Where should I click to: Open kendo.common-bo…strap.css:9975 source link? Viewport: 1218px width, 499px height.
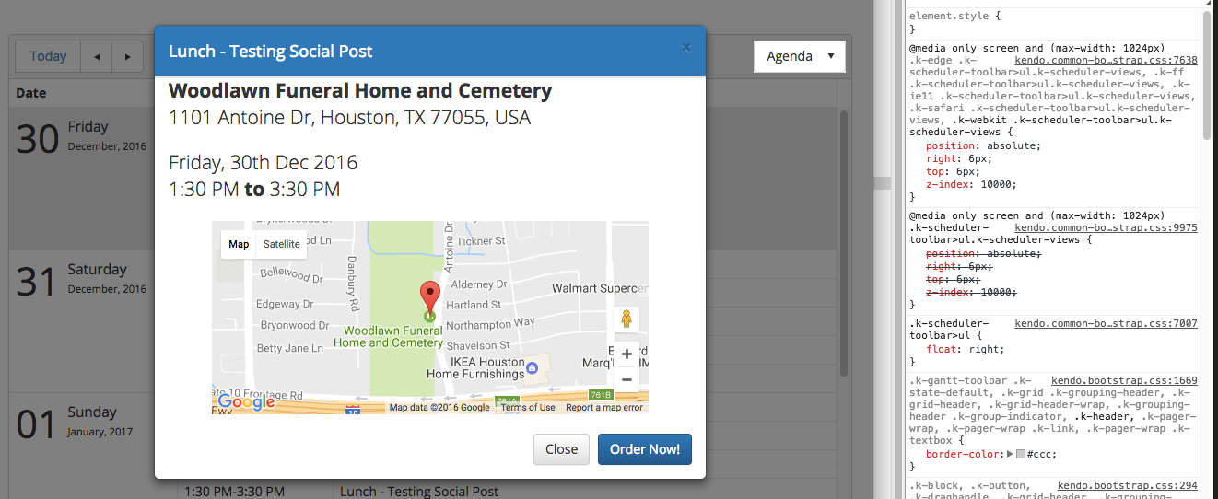(x=1106, y=227)
